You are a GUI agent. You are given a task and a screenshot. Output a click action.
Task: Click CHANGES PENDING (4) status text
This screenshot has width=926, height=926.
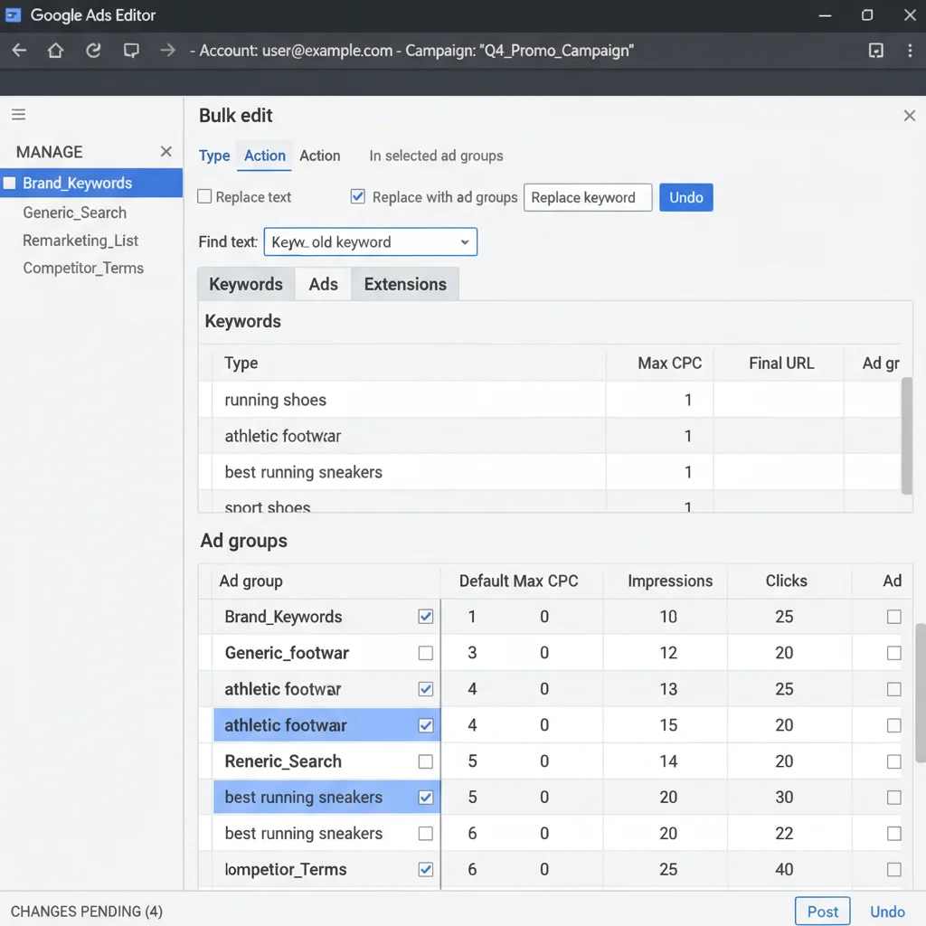tap(86, 912)
